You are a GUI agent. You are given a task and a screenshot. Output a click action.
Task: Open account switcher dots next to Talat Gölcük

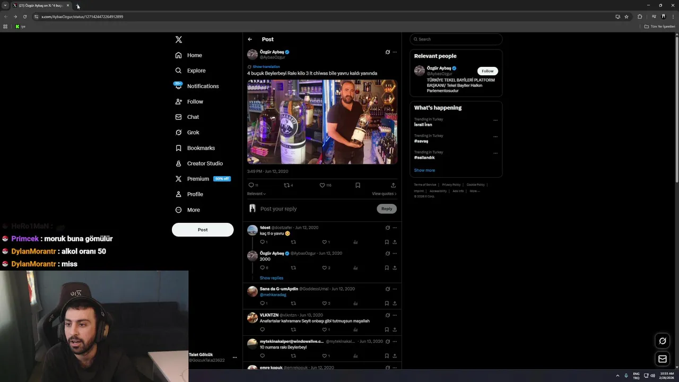[x=234, y=358]
